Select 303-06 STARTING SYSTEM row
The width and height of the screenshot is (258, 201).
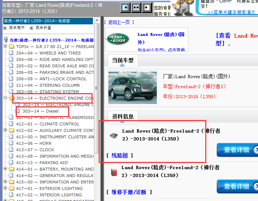47,92
